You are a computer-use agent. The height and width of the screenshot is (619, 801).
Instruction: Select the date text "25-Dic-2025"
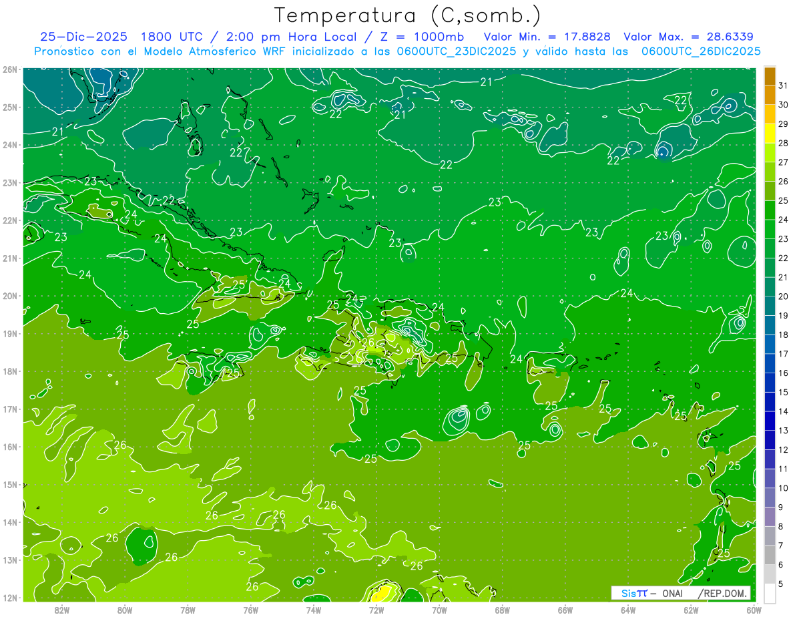click(83, 37)
